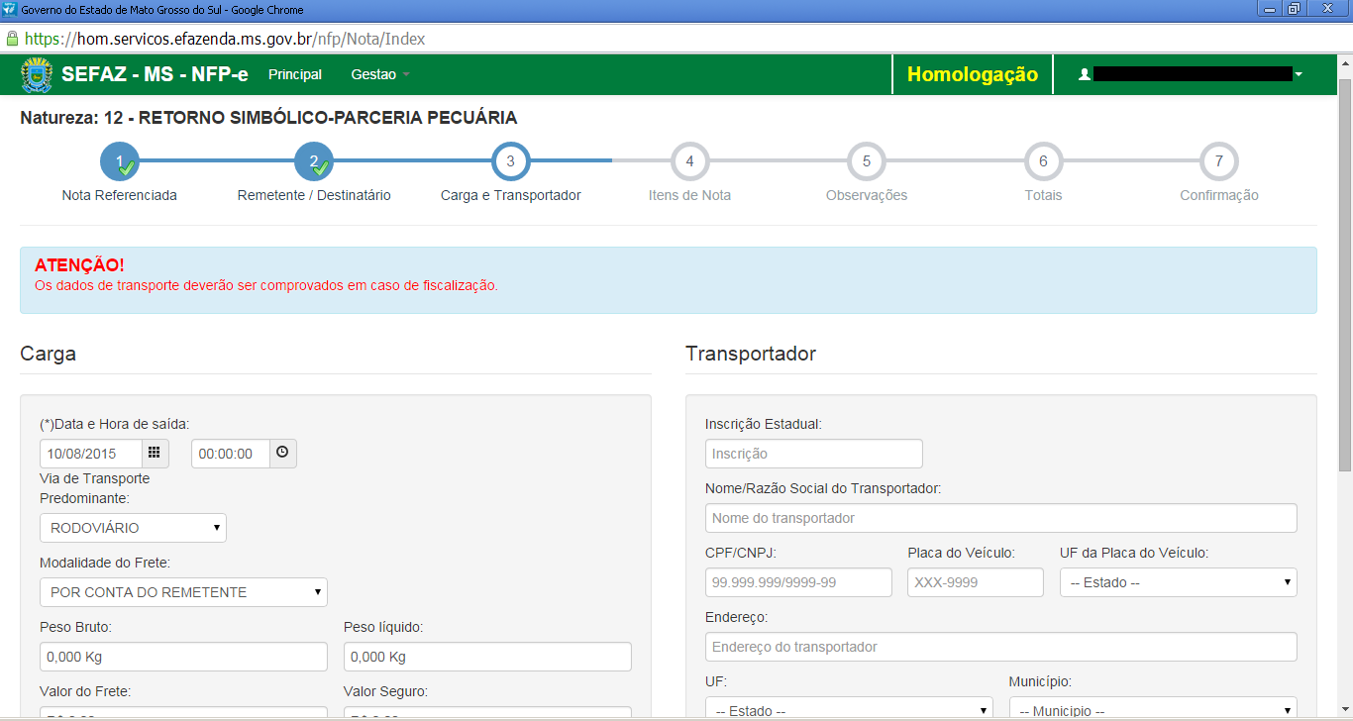
Task: Click the Peso líquido input field
Action: pyautogui.click(x=487, y=657)
